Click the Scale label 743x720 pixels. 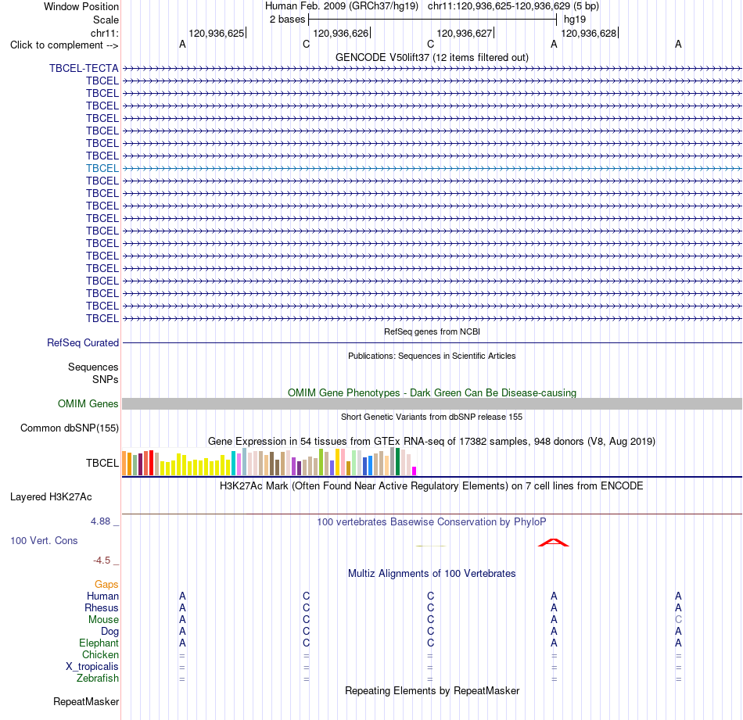click(x=106, y=20)
